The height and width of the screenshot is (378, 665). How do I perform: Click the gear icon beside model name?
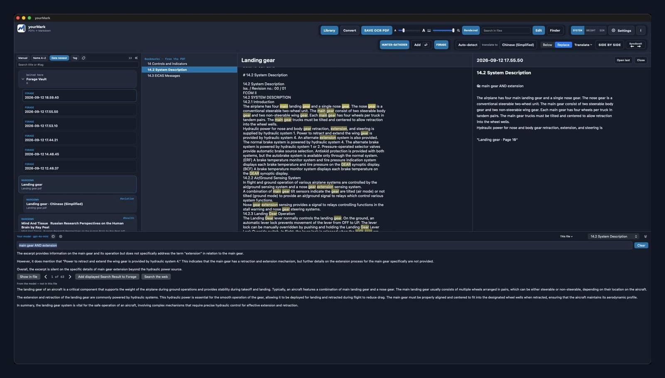click(61, 237)
